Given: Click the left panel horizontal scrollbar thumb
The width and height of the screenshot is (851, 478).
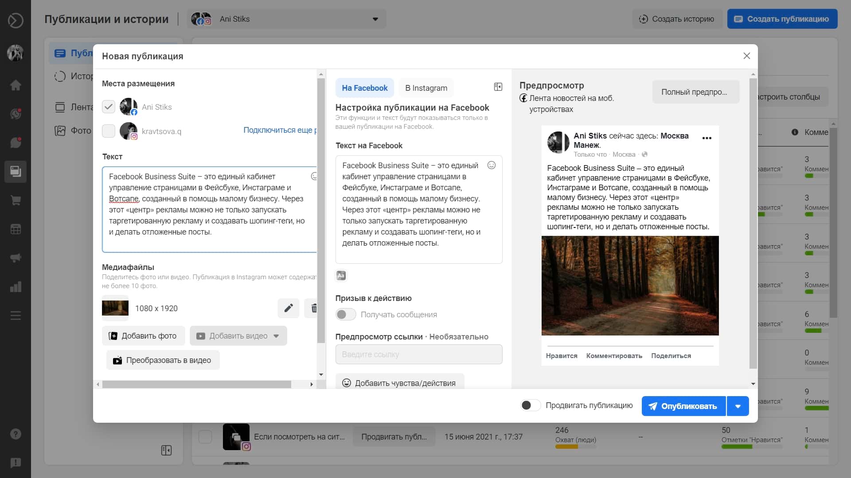Looking at the screenshot, I should point(197,385).
